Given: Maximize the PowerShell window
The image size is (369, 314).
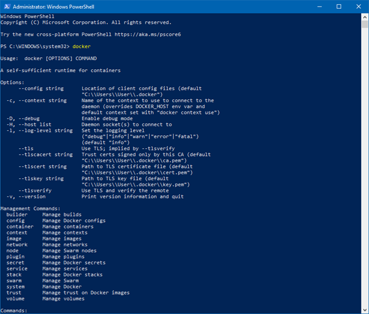Looking at the screenshot, I should [x=339, y=6].
